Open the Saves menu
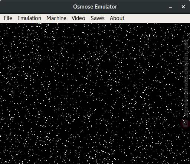The image size is (190, 164). (x=98, y=18)
